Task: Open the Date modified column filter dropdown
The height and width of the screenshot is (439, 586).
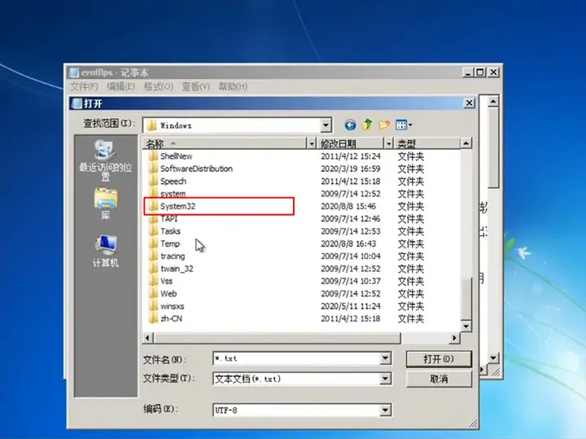Action: [x=389, y=143]
